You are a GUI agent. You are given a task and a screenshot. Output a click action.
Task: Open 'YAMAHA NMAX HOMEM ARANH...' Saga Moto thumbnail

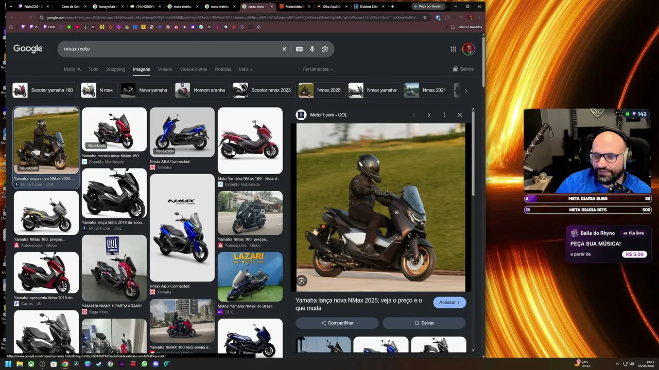[x=114, y=268]
